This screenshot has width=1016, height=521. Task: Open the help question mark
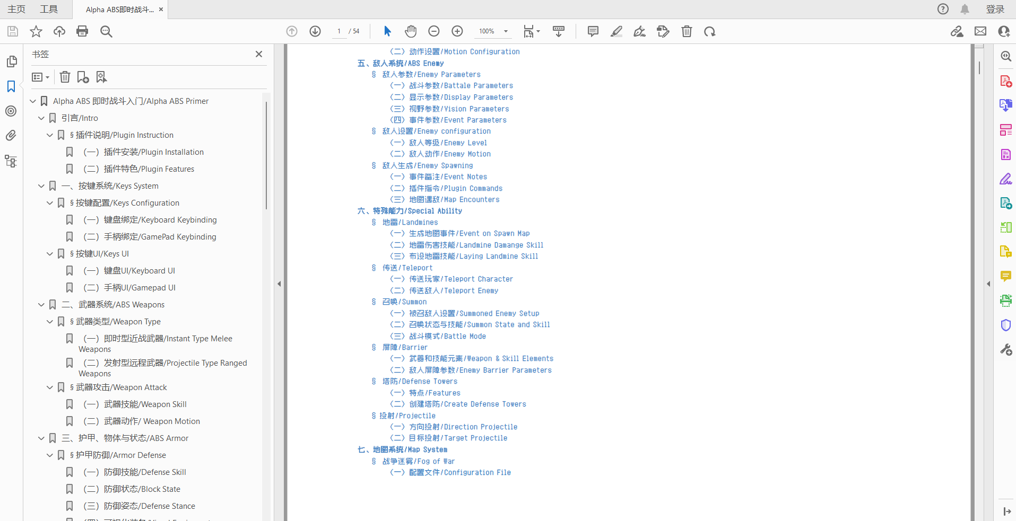943,9
